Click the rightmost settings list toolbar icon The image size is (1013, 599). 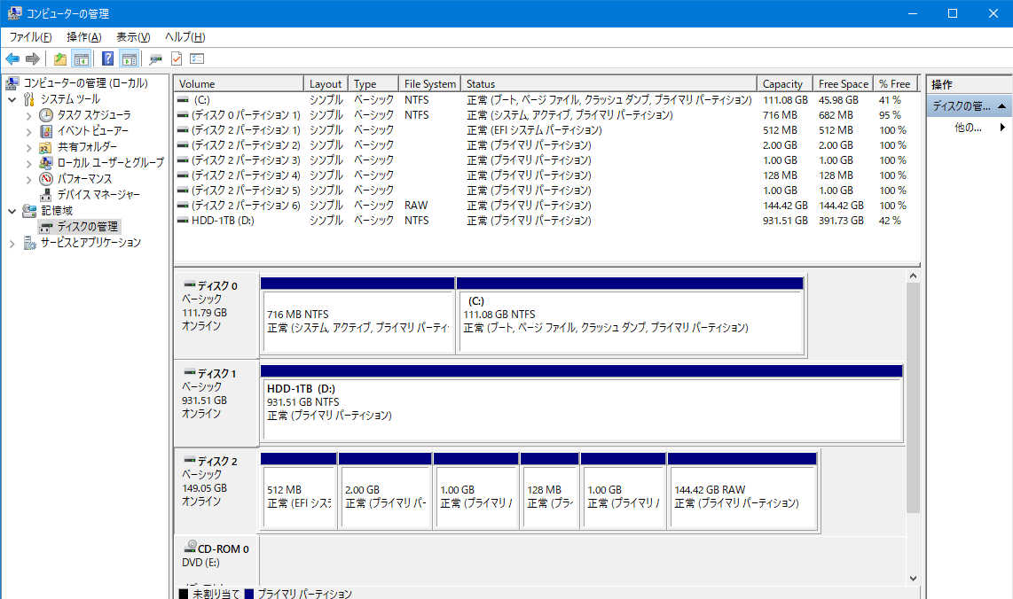coord(197,59)
